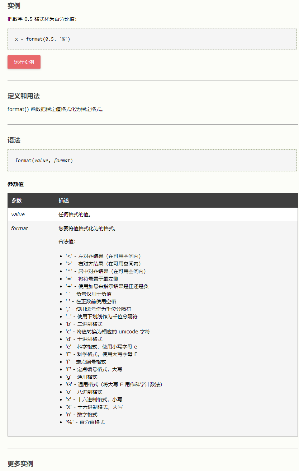Select the syntax code format(value, format)
This screenshot has width=299, height=471.
(x=44, y=160)
